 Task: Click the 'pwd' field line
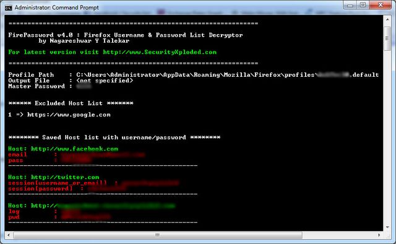59,217
